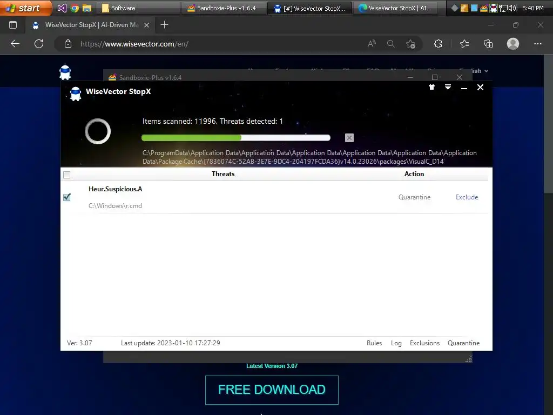The image size is (553, 415).
Task: Open a new Edge tab
Action: 164,25
